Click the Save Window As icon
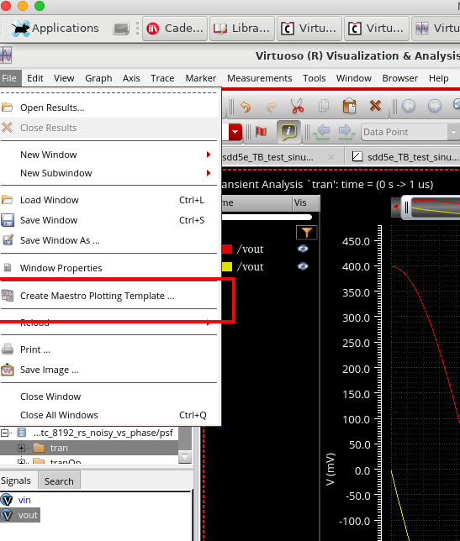 [8, 239]
